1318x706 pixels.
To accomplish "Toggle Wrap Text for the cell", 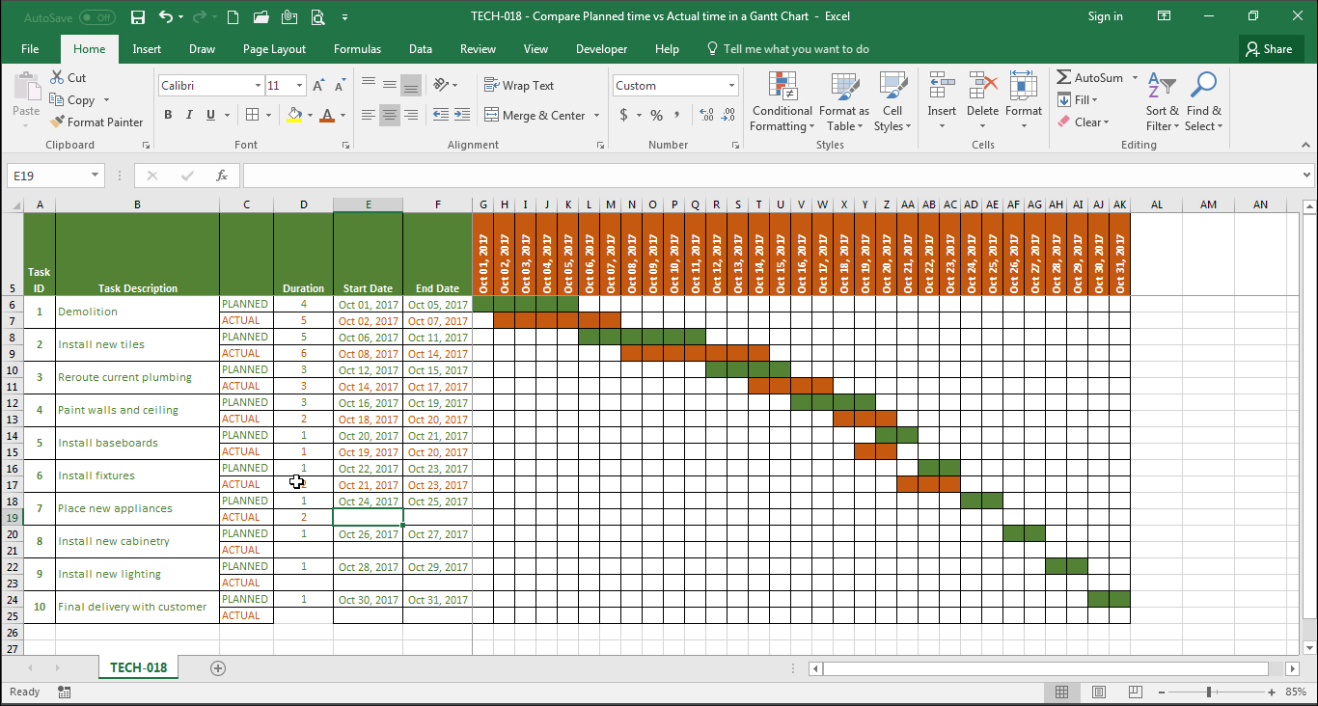I will coord(519,86).
